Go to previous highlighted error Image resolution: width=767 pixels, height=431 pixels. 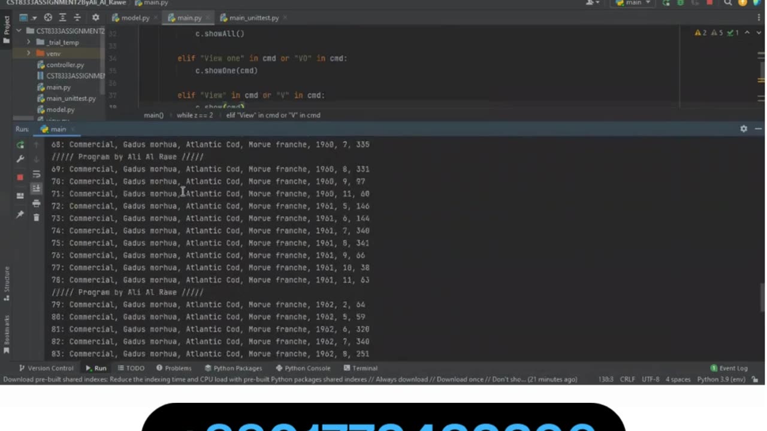click(x=747, y=33)
